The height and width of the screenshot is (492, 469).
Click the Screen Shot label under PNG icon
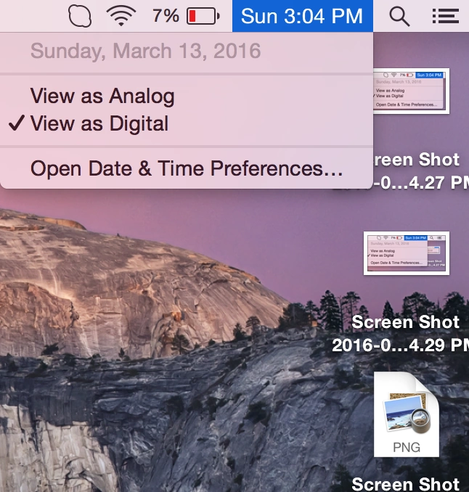407,483
